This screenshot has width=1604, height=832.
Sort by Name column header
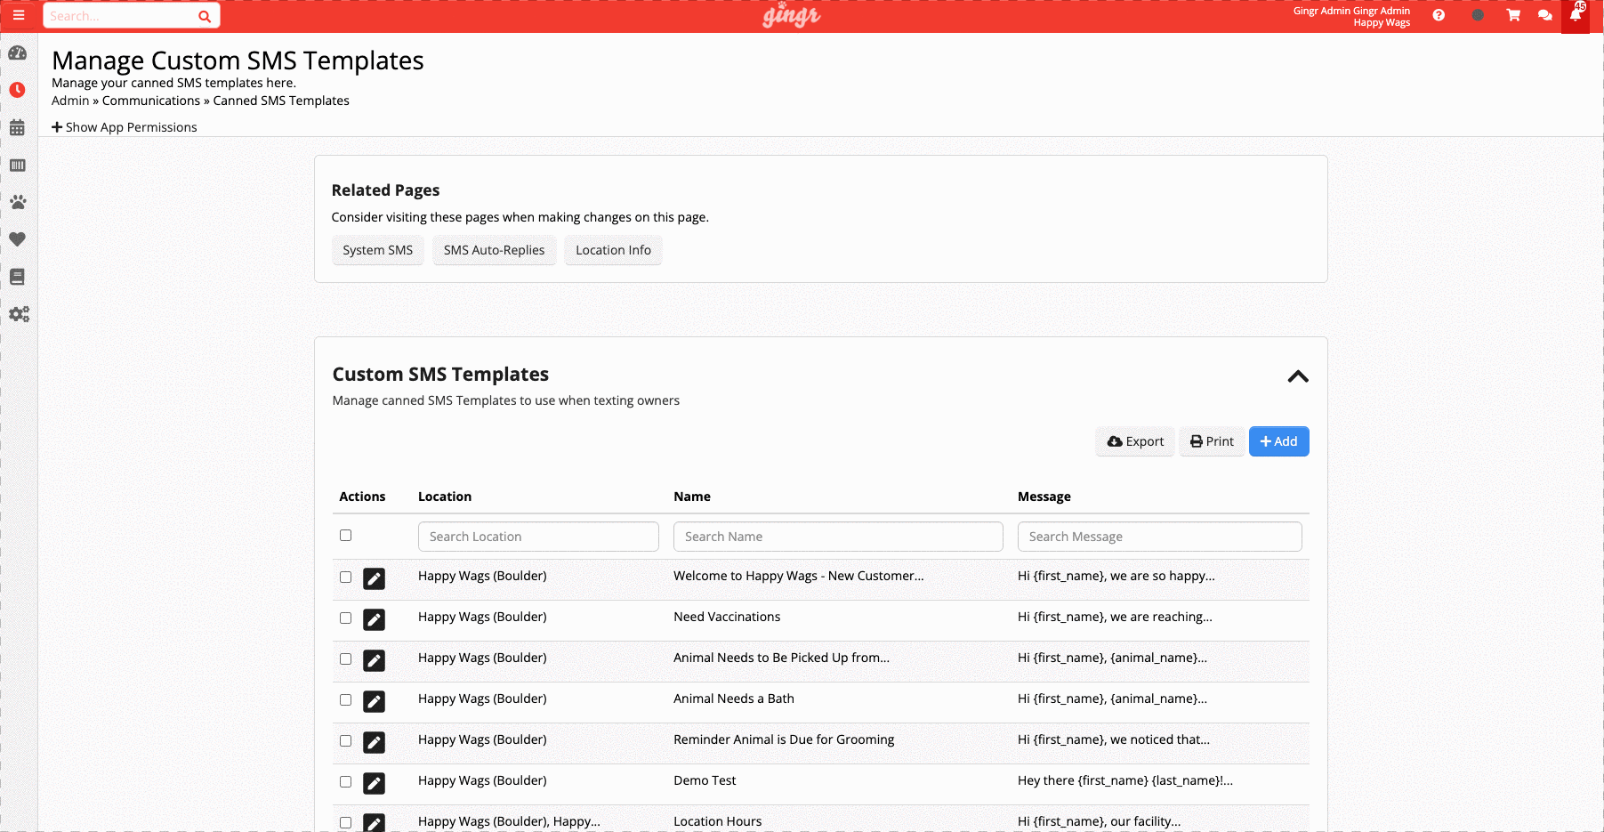(x=692, y=497)
